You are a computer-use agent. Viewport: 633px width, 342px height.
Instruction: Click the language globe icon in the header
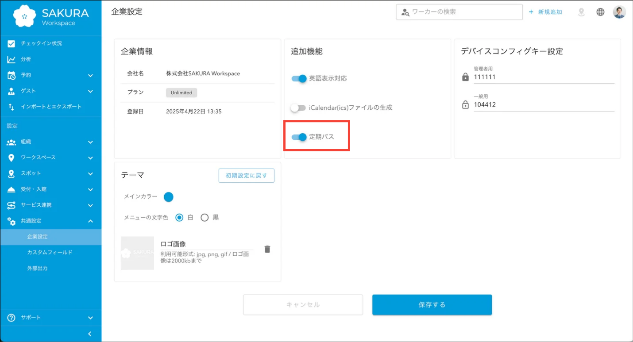[x=600, y=12]
